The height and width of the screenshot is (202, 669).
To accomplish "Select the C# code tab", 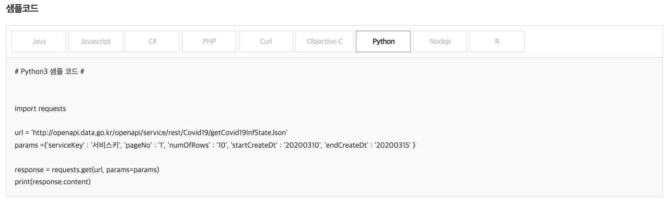I will (x=153, y=42).
